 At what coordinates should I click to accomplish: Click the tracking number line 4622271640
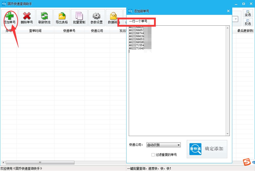coord(136,48)
